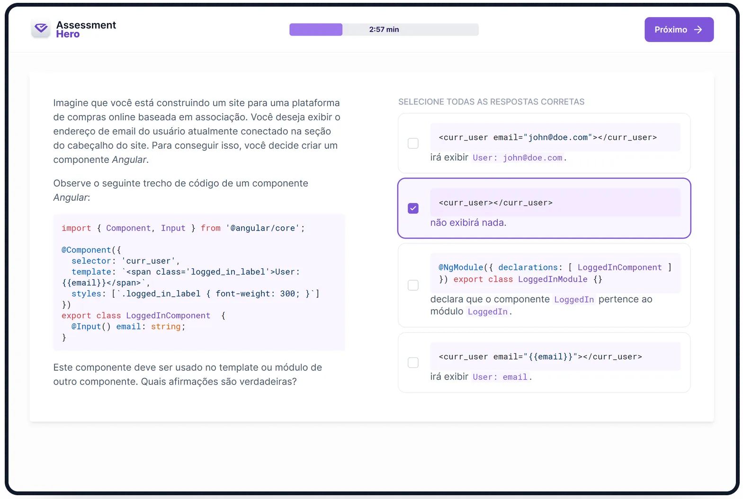Viewport: 743px width, 499px height.
Task: Click the @NgModule declarations code snippet
Action: coord(555,273)
